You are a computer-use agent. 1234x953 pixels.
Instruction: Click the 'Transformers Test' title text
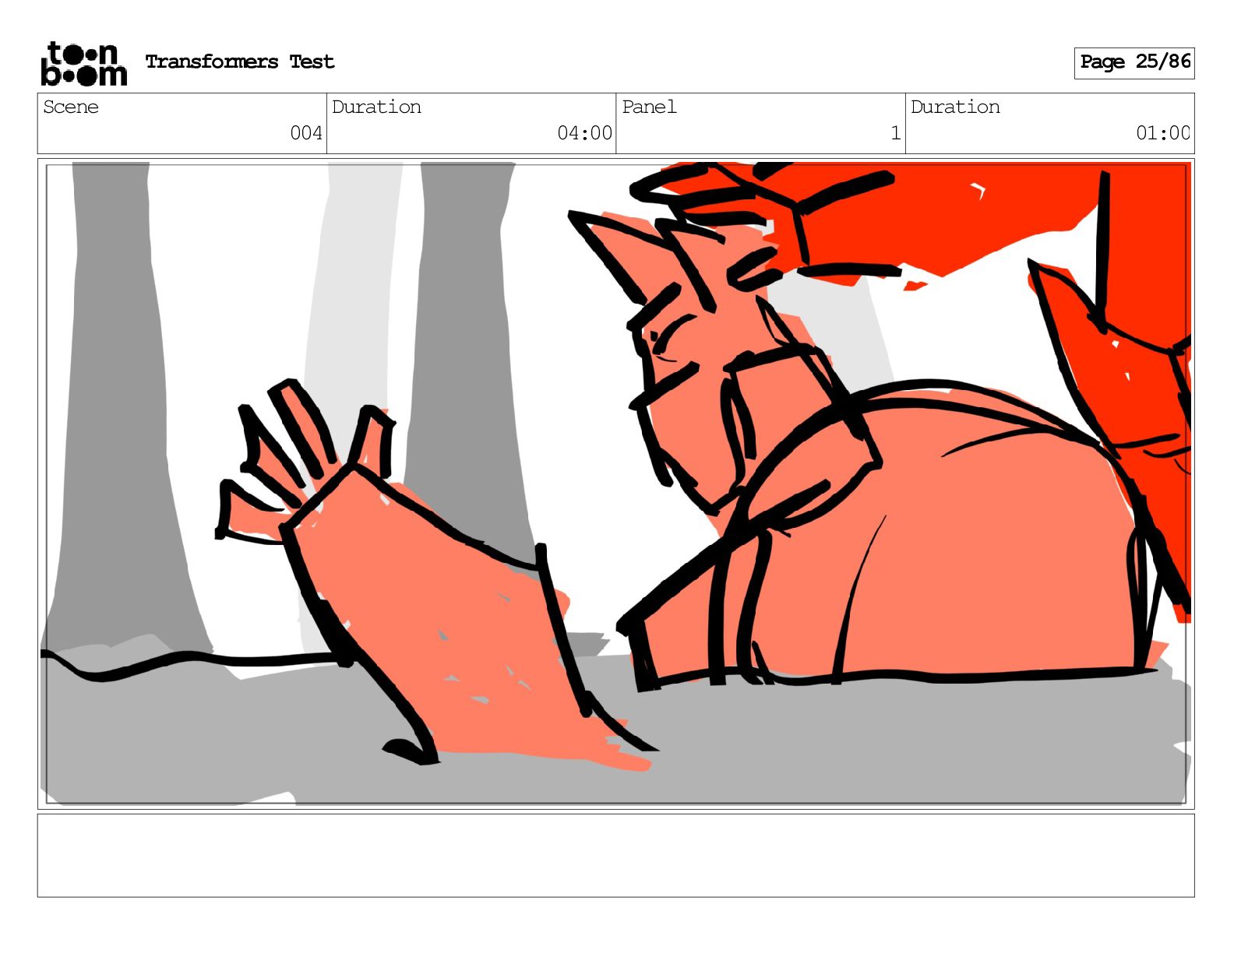[240, 62]
